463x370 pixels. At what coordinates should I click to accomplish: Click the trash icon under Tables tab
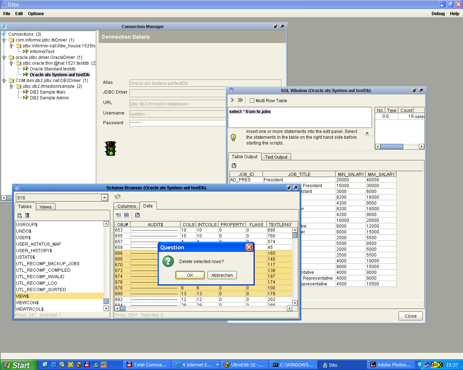pos(27,215)
